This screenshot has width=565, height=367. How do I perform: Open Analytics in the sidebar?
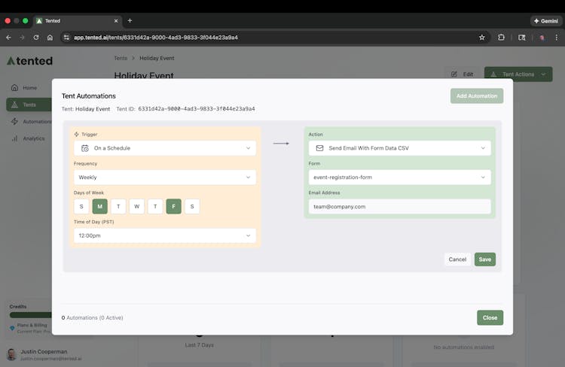[33, 138]
